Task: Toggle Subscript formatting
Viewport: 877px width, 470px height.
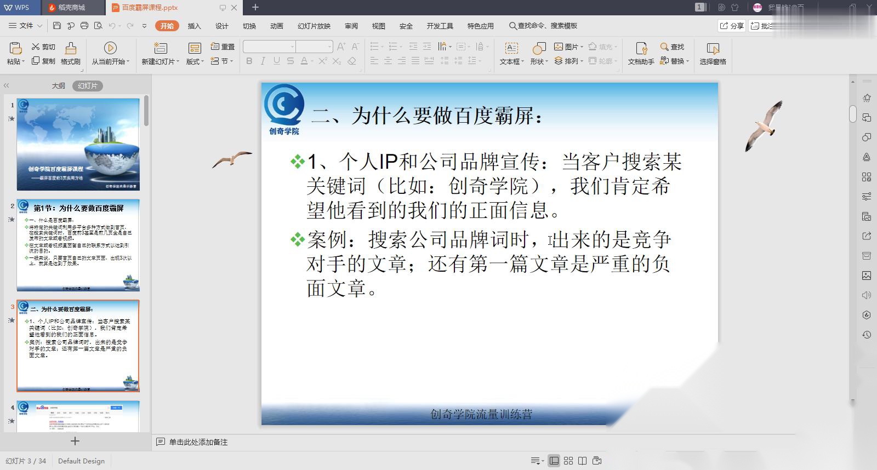Action: coord(337,61)
